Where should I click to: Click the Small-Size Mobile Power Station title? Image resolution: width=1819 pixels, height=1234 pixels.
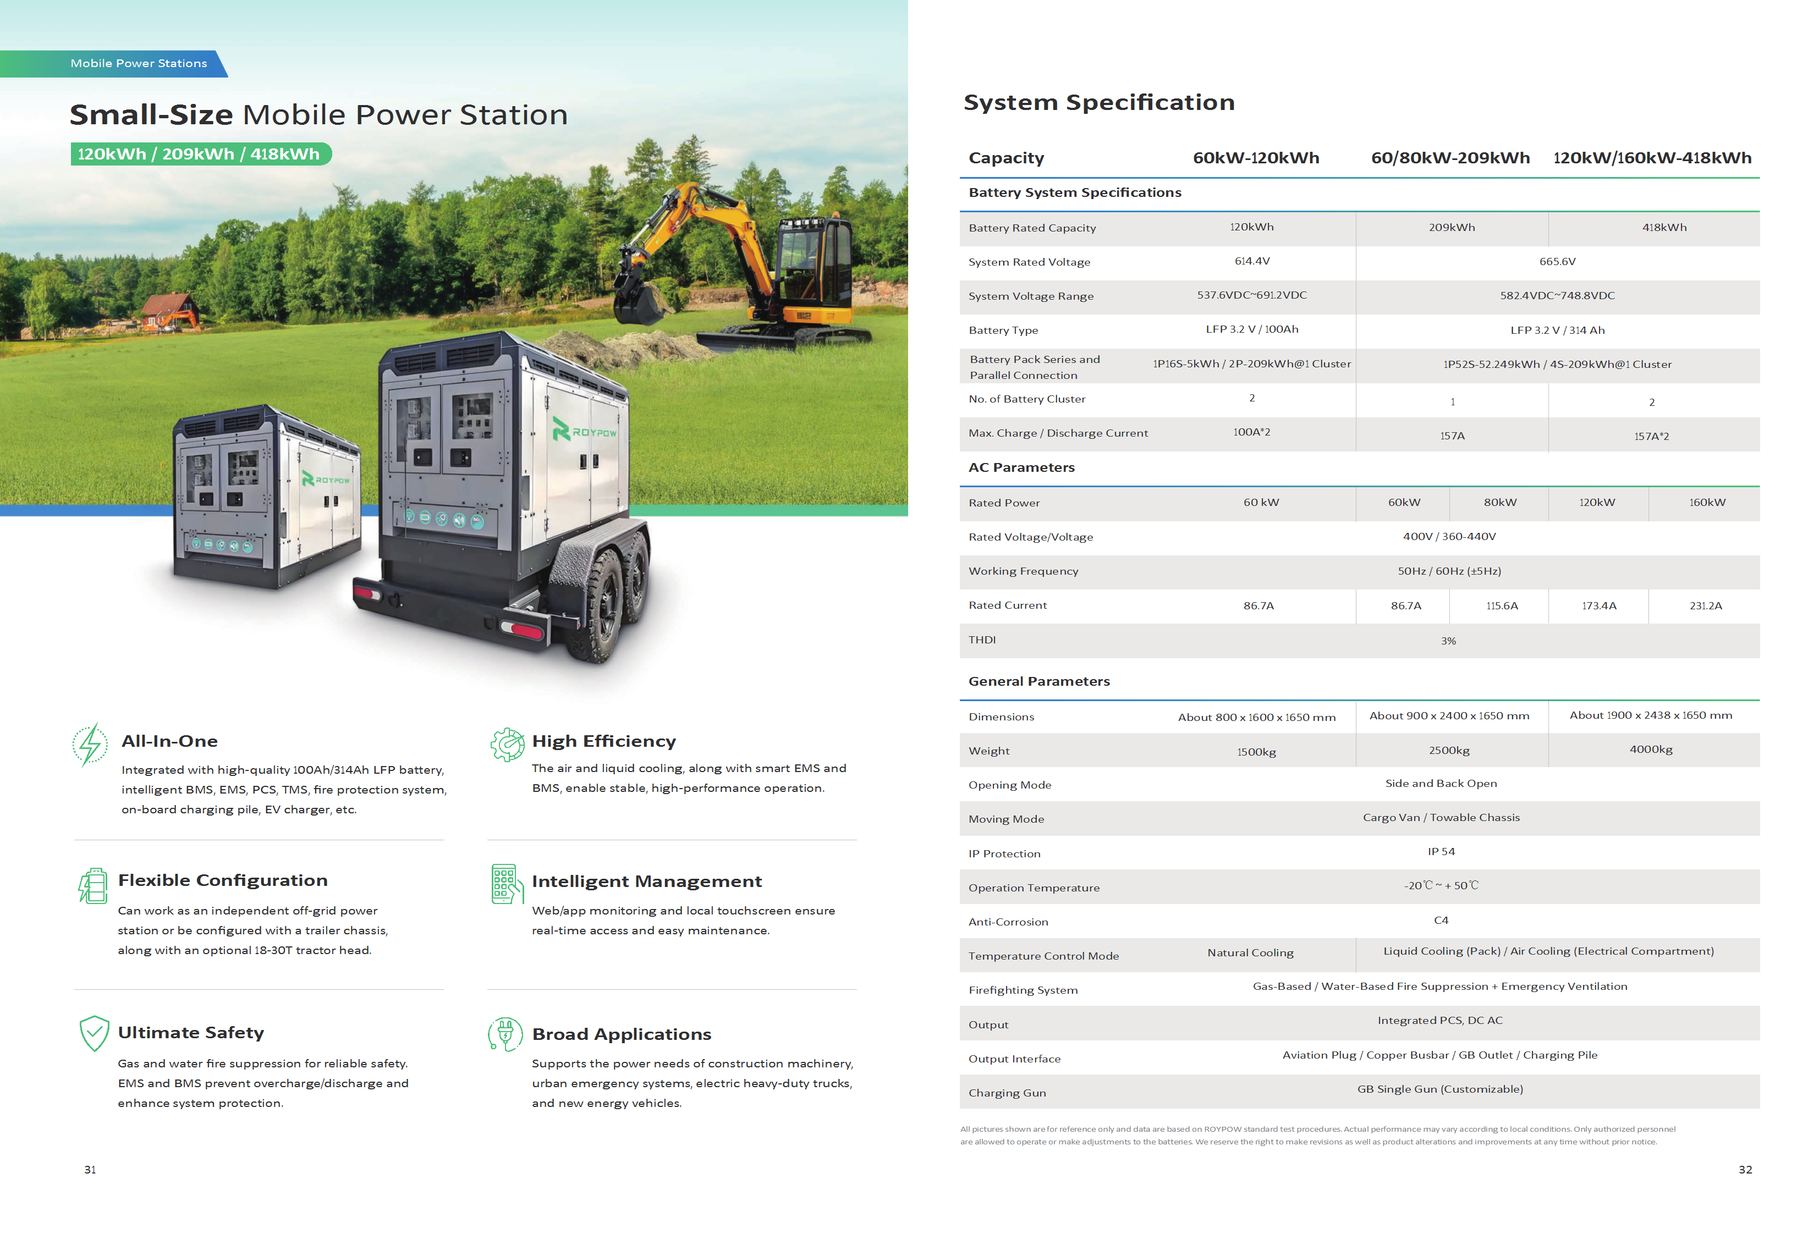coord(318,114)
